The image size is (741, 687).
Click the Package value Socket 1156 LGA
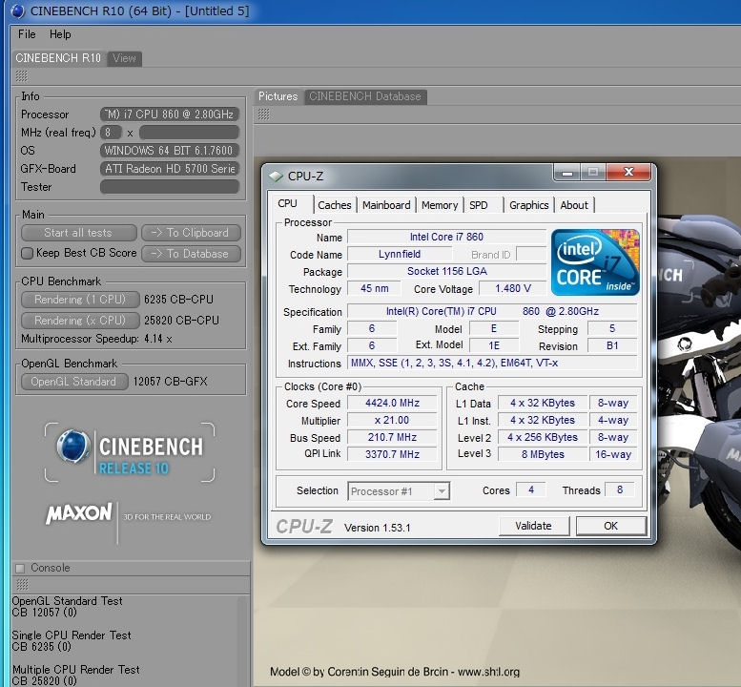click(446, 271)
